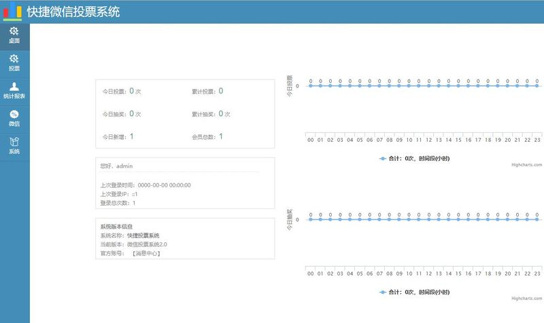Screen dimensions: 544x323
Task: Click the colorful bar-chart logo
Action: click(x=12, y=11)
